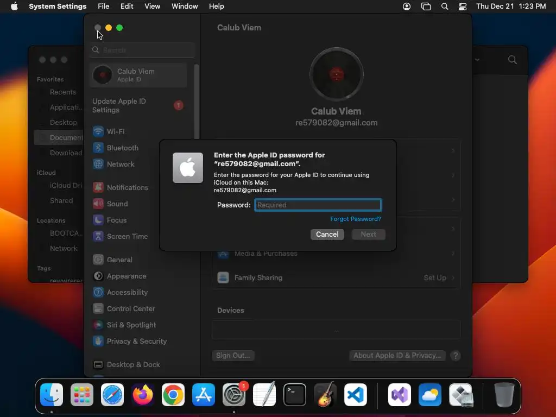The image size is (556, 417).
Task: Open Visual Studio Code from the Dock
Action: pos(356,395)
